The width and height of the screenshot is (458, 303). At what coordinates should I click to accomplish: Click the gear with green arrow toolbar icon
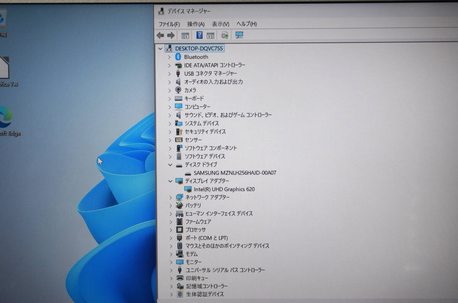click(x=225, y=35)
